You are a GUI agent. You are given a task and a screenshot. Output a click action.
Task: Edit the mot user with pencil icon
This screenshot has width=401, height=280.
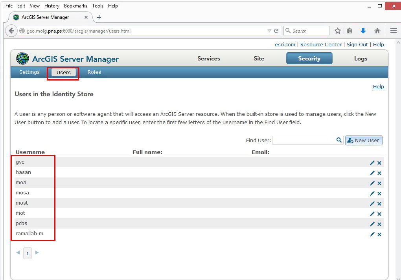pyautogui.click(x=372, y=214)
